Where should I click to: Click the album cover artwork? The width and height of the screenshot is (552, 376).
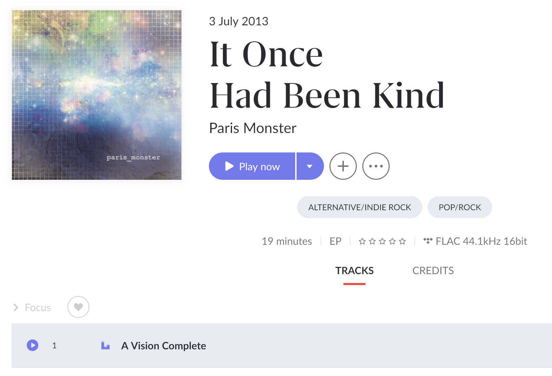[x=97, y=95]
